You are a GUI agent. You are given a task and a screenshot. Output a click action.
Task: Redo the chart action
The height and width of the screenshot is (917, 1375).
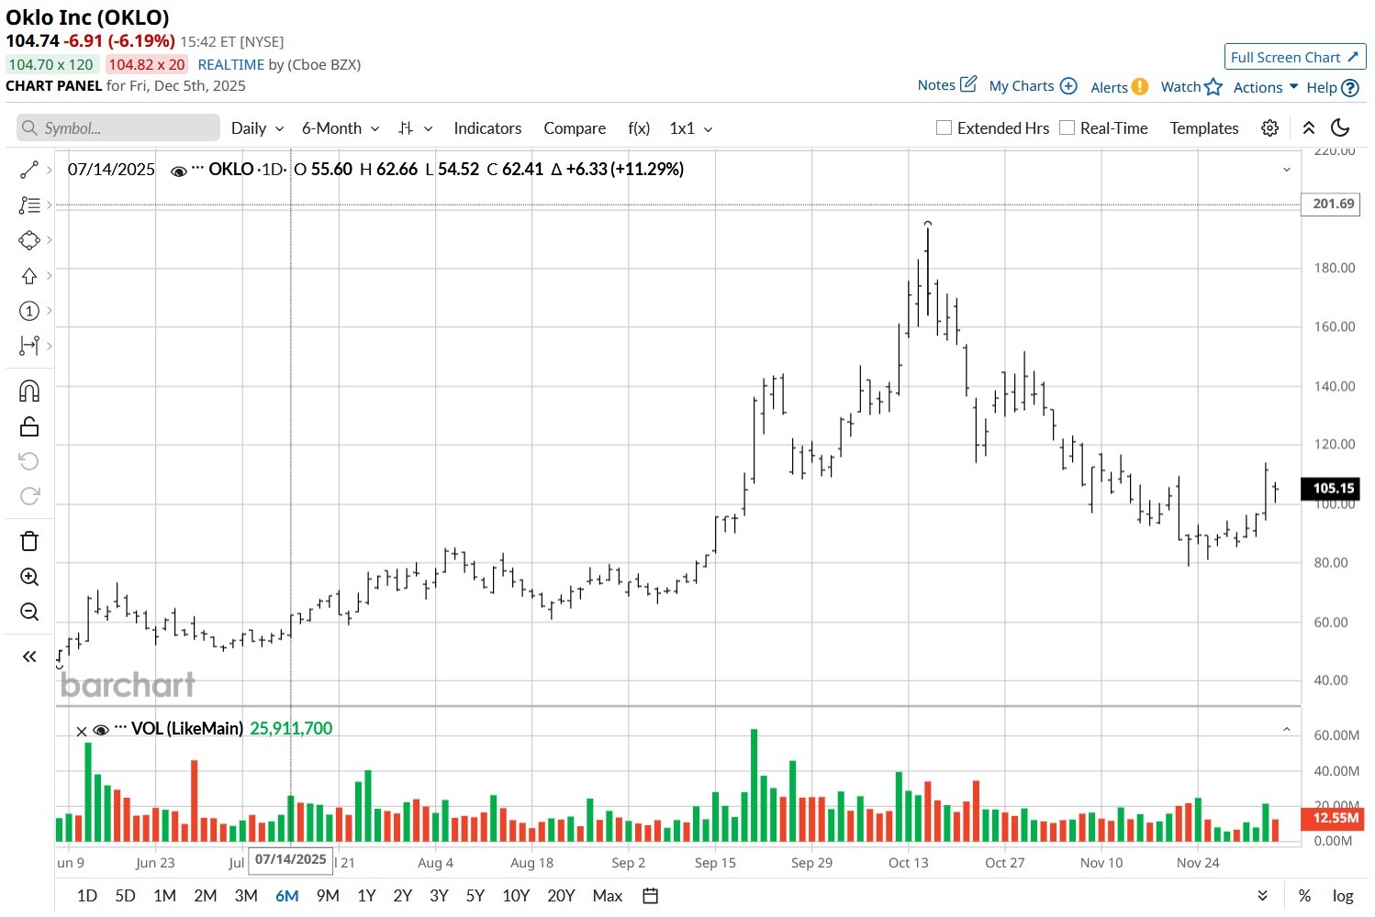click(x=29, y=496)
